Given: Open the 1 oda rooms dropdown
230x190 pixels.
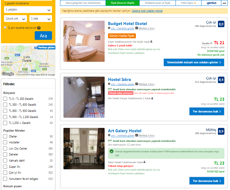Looking at the screenshot, I should pos(41,19).
